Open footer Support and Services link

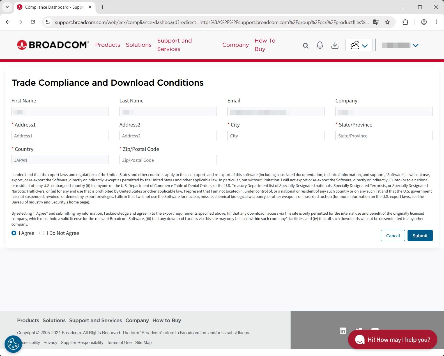96,320
